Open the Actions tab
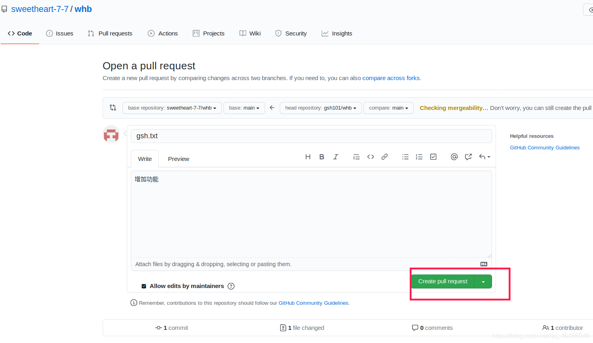Viewport: 593px width, 343px height. pyautogui.click(x=163, y=33)
